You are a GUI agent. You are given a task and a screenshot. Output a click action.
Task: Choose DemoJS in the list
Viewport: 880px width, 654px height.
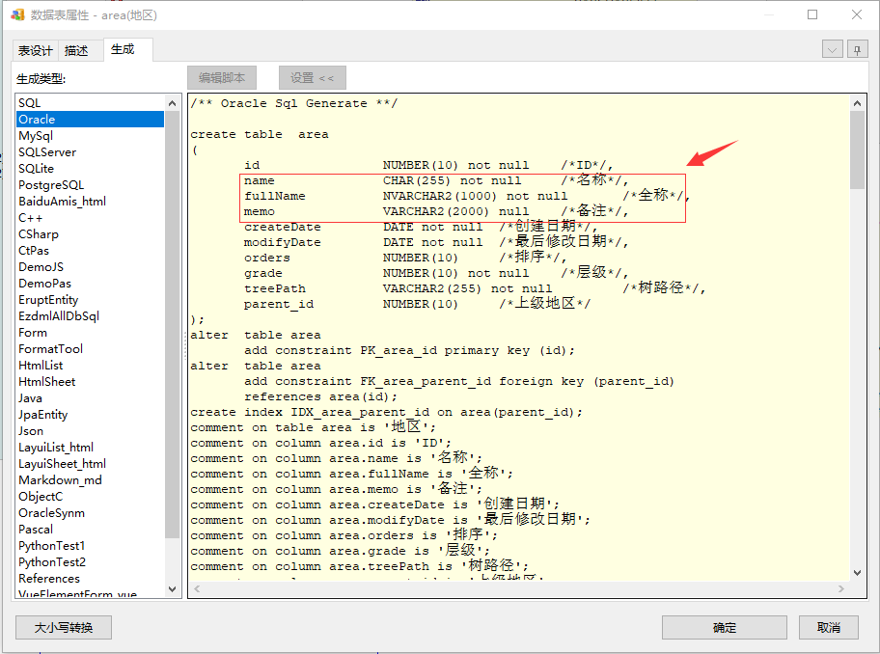91,266
